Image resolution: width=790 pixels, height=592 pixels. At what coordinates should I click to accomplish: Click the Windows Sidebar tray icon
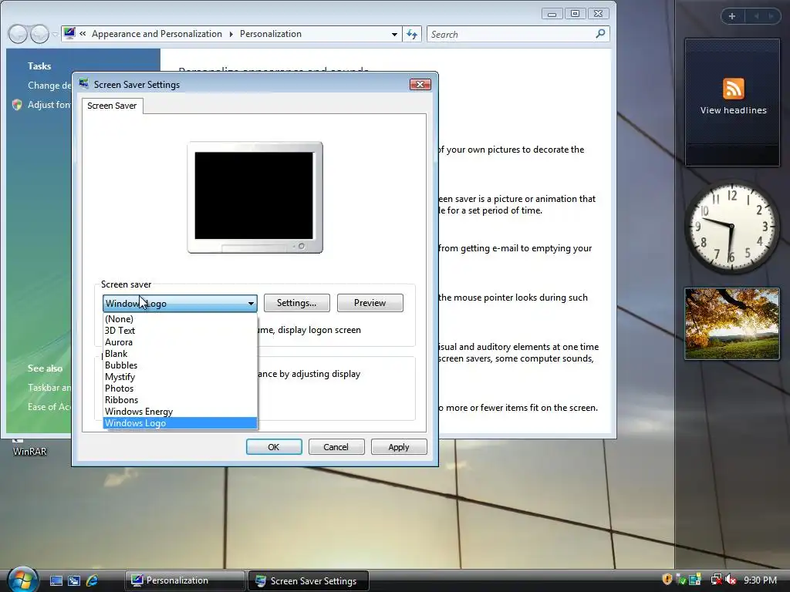click(695, 580)
